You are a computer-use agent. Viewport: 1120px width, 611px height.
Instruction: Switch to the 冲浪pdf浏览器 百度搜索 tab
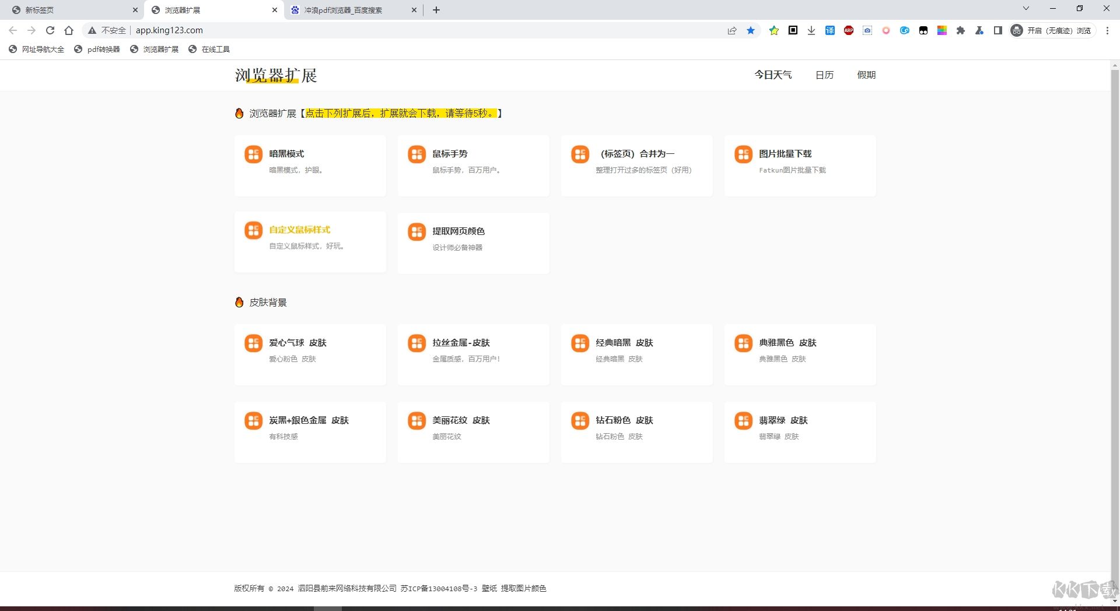(354, 10)
